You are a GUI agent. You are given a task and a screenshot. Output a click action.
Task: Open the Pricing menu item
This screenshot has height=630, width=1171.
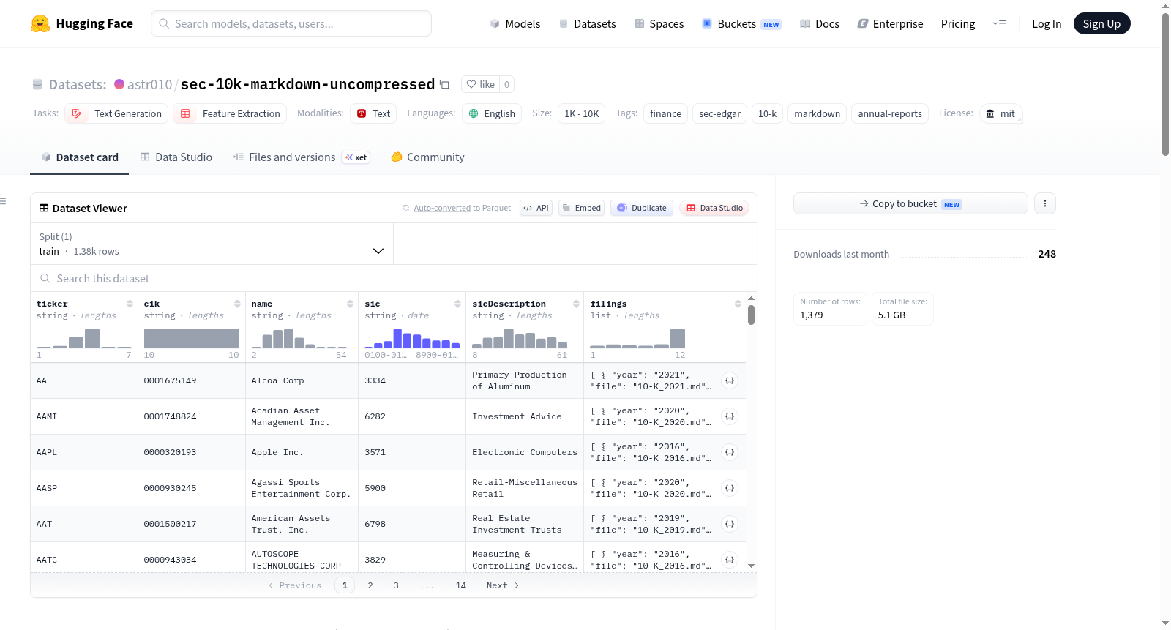(958, 23)
